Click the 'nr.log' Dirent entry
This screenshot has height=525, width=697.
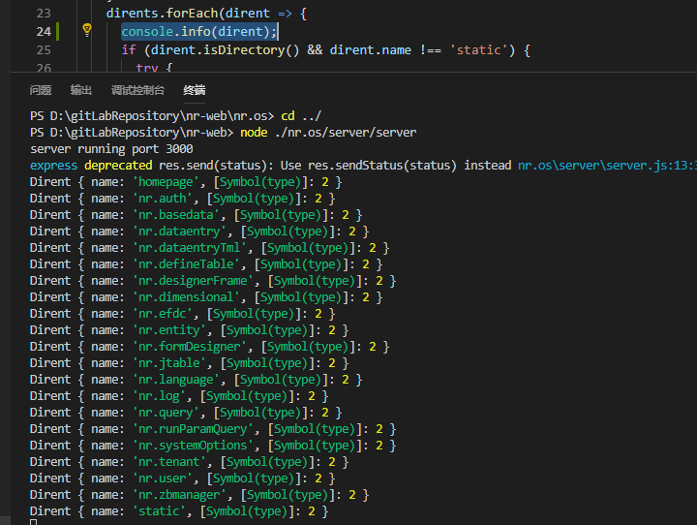click(179, 396)
